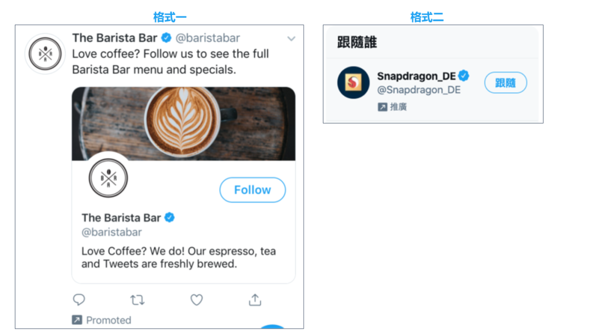Image resolution: width=593 pixels, height=334 pixels.
Task: Click the 跟隨誰 section heading
Action: (357, 42)
